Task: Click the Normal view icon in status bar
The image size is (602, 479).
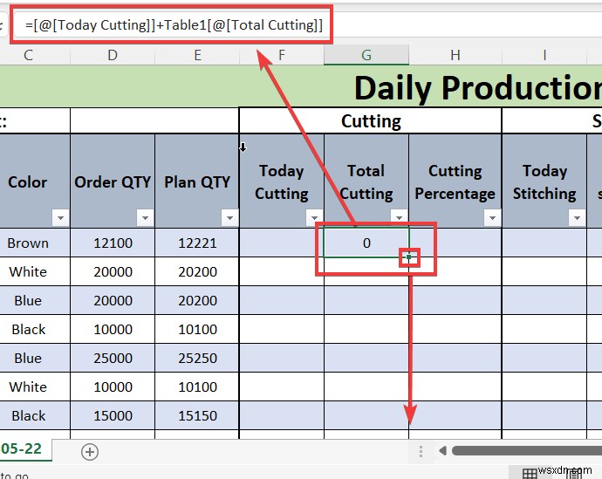Action: coord(530,474)
